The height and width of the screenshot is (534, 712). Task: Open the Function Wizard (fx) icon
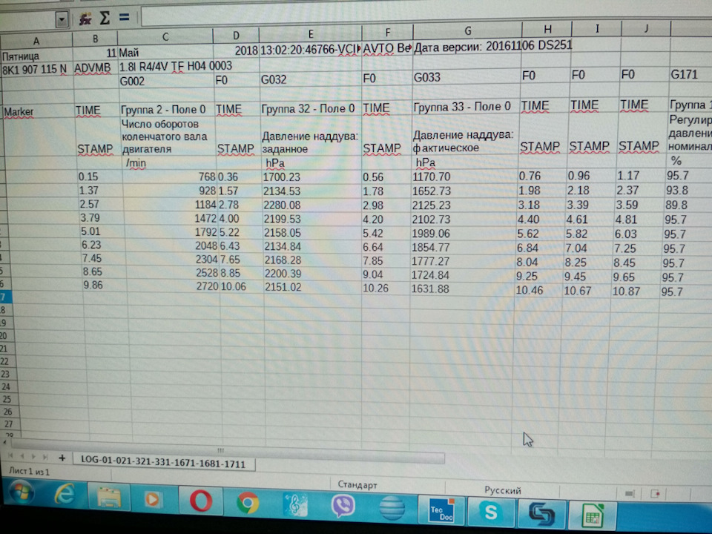[x=85, y=18]
